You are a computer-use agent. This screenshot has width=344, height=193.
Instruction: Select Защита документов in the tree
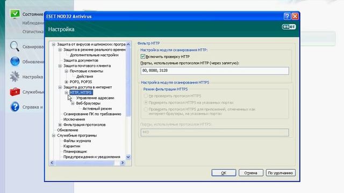81,61
